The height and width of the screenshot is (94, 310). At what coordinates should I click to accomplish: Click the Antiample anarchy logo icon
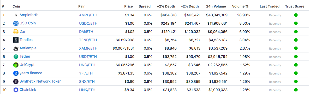pyautogui.click(x=16, y=48)
